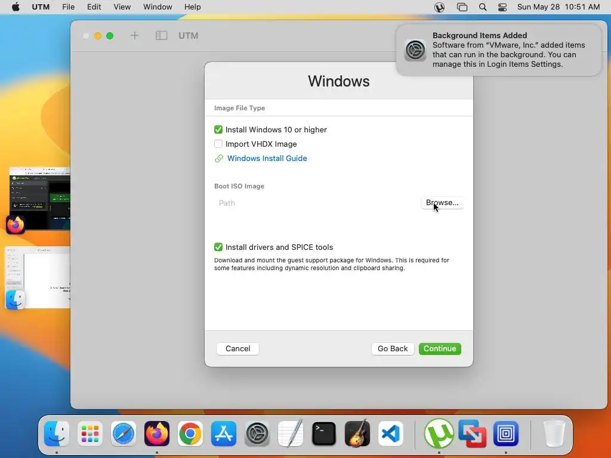Click the Boot ISO Path field
This screenshot has width=611, height=458.
pos(316,203)
